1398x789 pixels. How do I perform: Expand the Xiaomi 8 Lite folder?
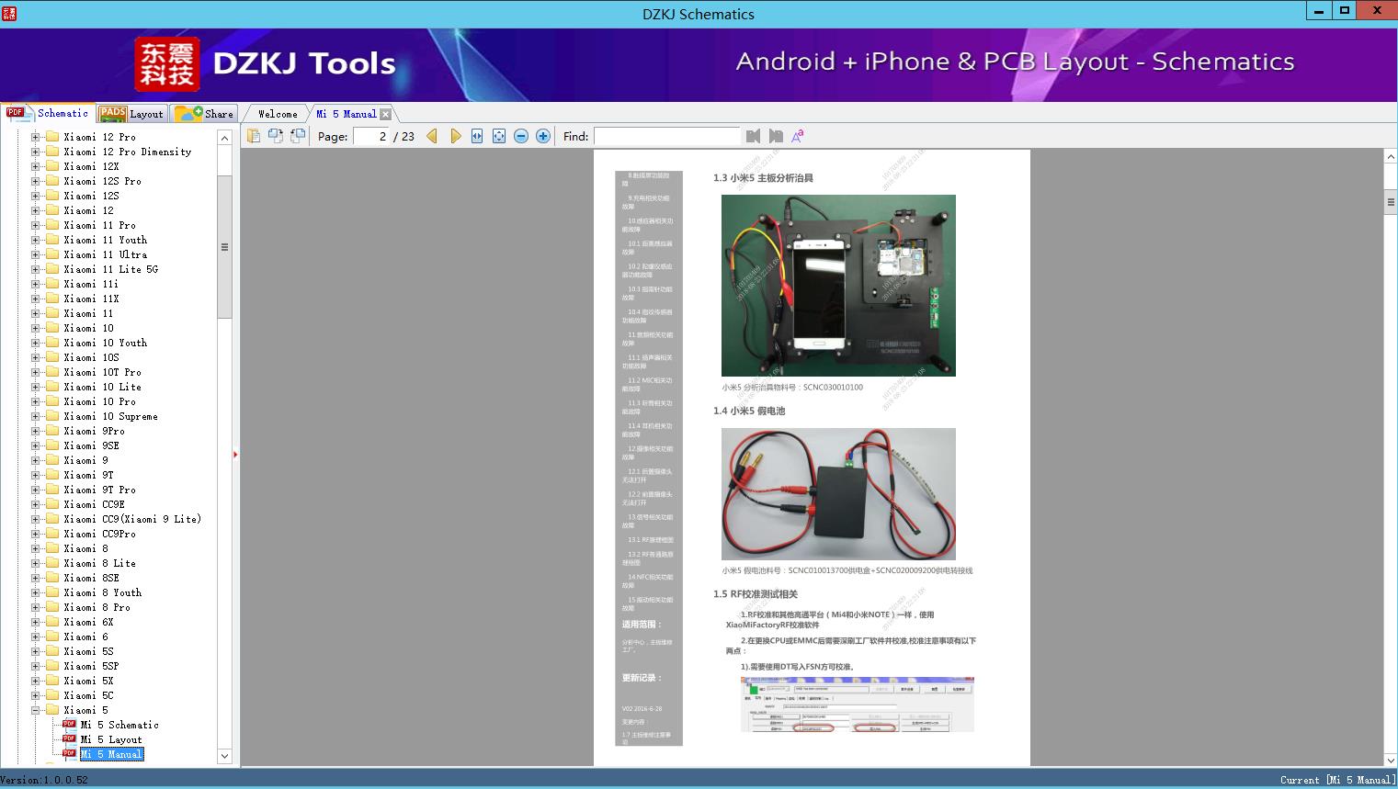click(x=36, y=563)
